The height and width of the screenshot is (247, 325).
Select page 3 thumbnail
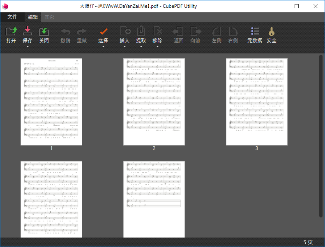257,102
